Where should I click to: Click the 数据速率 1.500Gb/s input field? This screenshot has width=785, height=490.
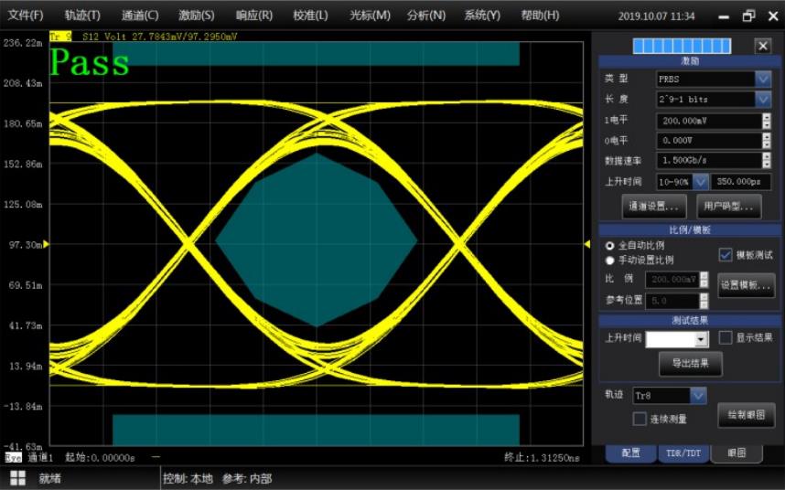click(708, 161)
